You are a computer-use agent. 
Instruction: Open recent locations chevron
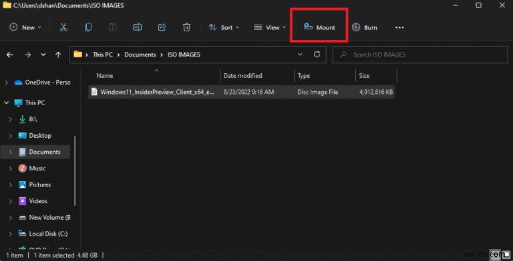[x=43, y=55]
